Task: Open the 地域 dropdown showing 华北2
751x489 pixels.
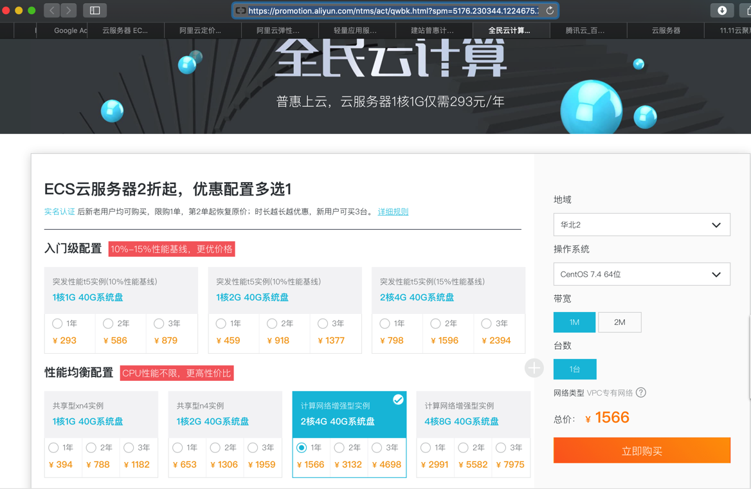Action: (642, 225)
